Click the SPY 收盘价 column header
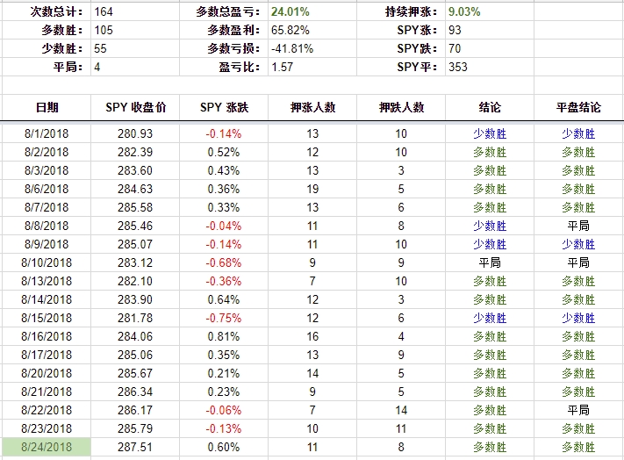Image resolution: width=624 pixels, height=460 pixels. 135,107
